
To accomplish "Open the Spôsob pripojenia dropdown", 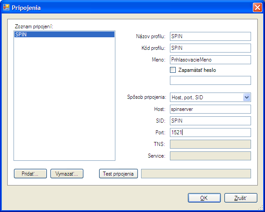I will click(x=247, y=97).
